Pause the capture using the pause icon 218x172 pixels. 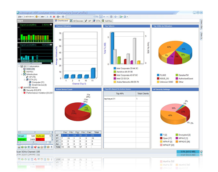pos(51,17)
